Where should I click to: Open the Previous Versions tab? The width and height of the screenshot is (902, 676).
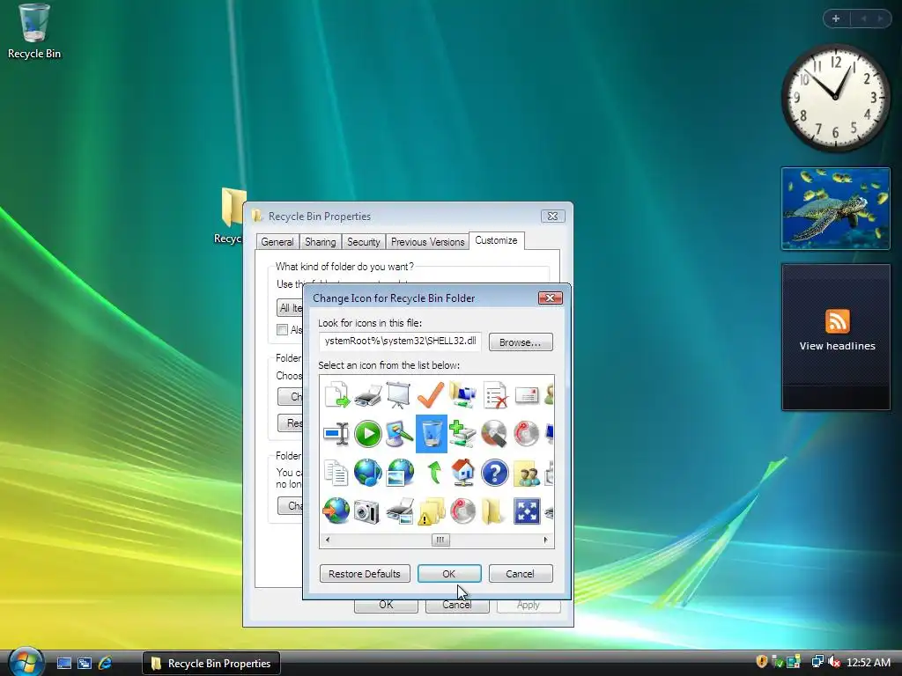(x=427, y=242)
